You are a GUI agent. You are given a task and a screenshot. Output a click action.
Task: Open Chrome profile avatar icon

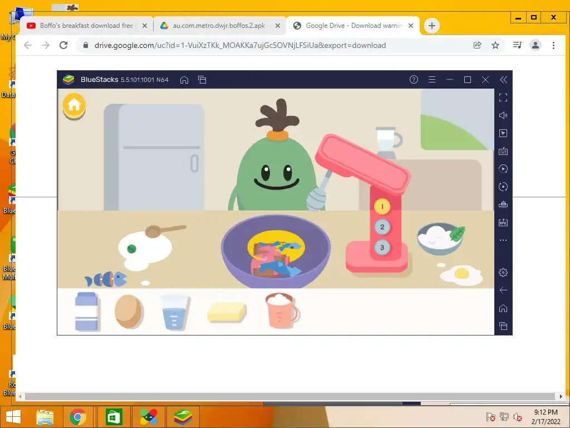coord(535,45)
